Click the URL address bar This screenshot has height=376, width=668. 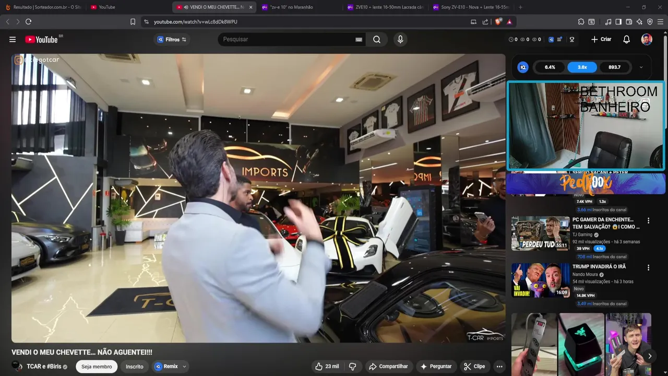click(x=308, y=21)
